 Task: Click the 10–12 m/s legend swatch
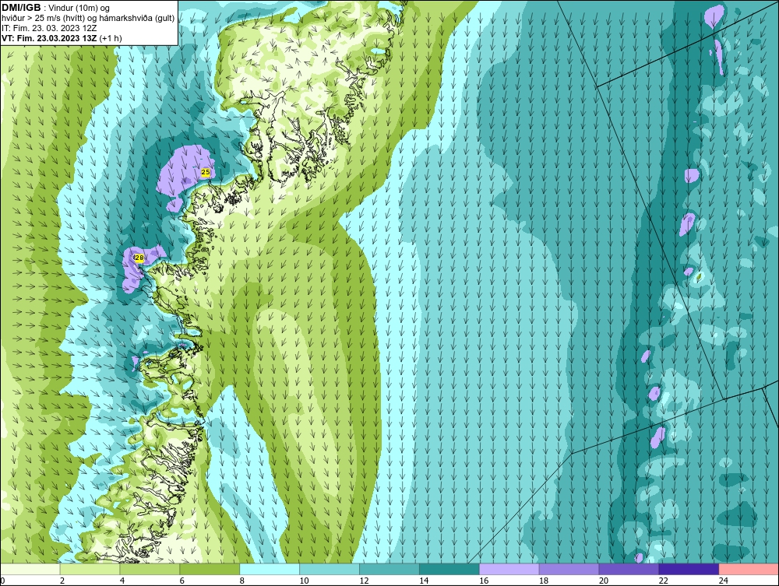(x=330, y=569)
